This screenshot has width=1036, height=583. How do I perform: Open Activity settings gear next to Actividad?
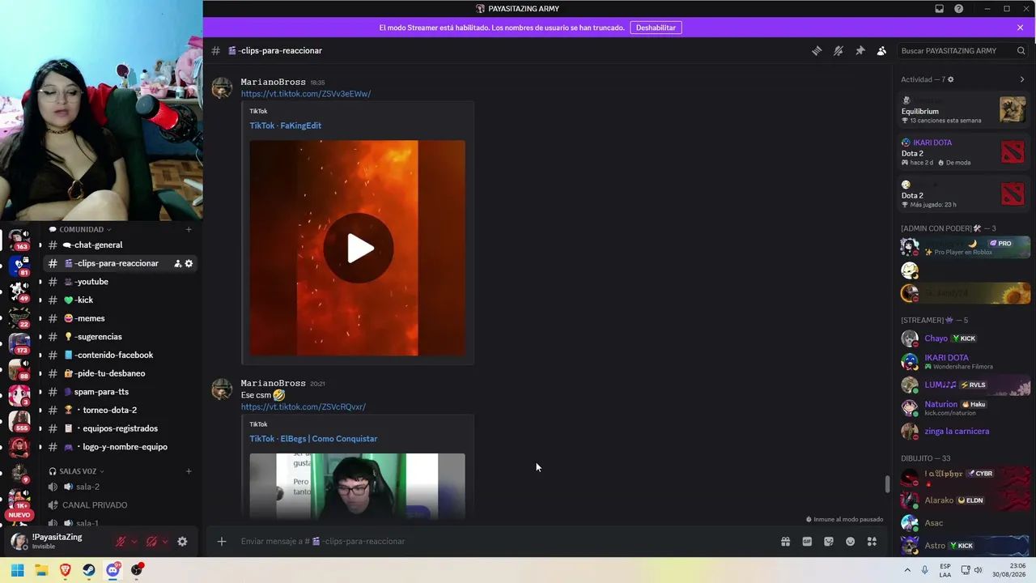point(950,79)
